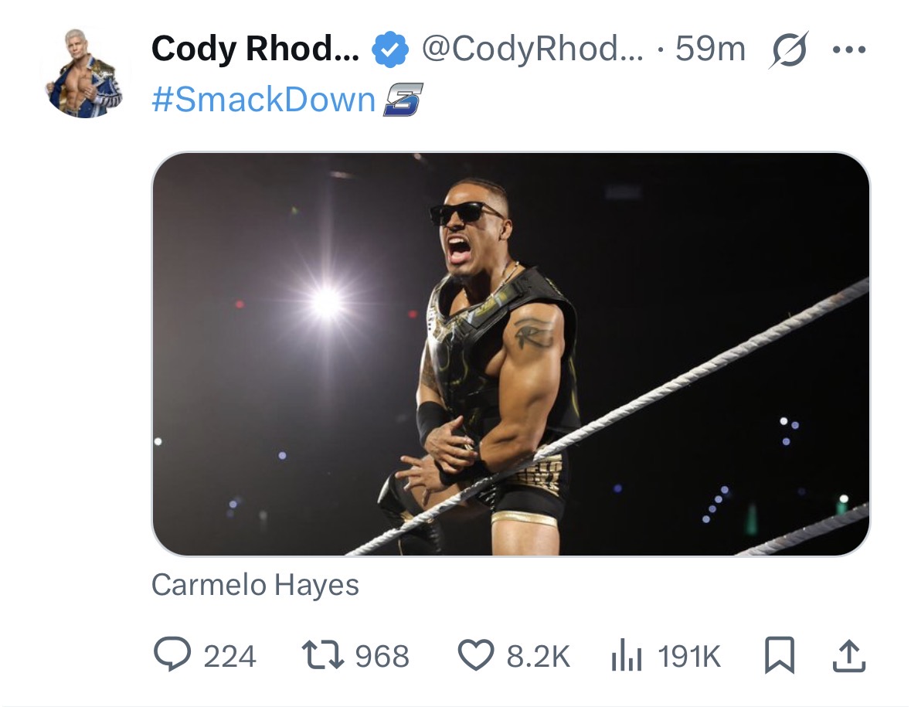Image resolution: width=911 pixels, height=707 pixels.
Task: Open the three-dot more options menu
Action: click(848, 50)
